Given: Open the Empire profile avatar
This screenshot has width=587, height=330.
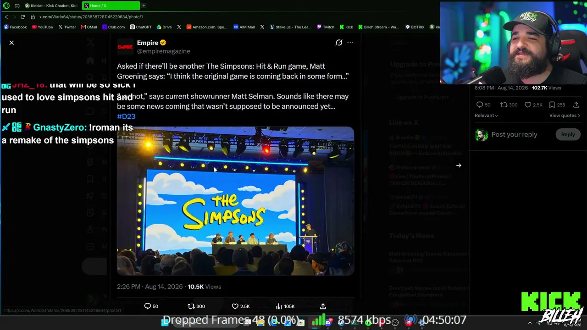Looking at the screenshot, I should point(125,47).
